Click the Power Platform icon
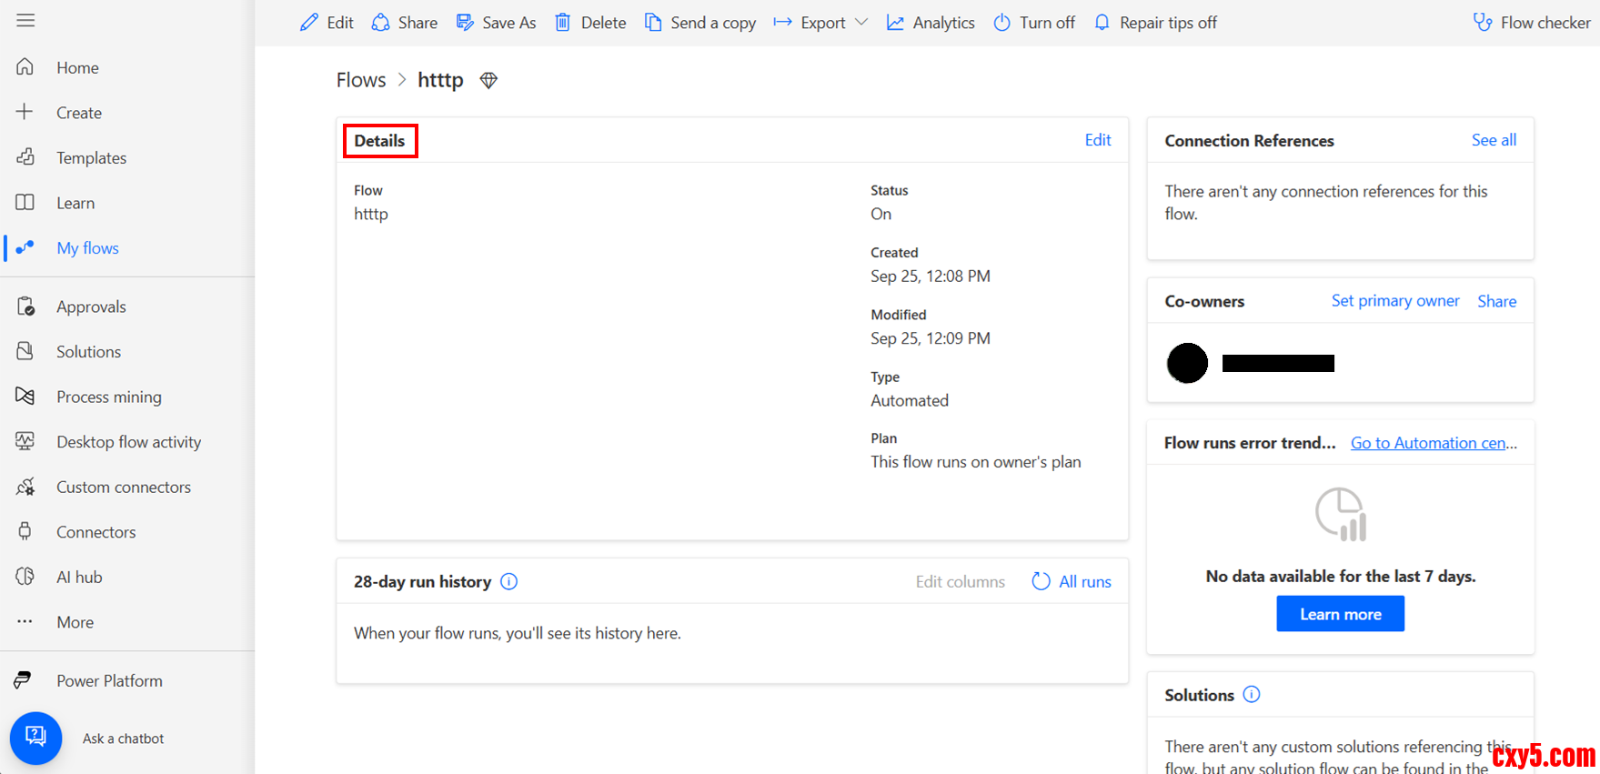The height and width of the screenshot is (774, 1600). pyautogui.click(x=23, y=680)
